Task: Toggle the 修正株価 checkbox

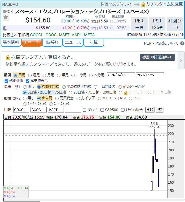Action: [6, 81]
